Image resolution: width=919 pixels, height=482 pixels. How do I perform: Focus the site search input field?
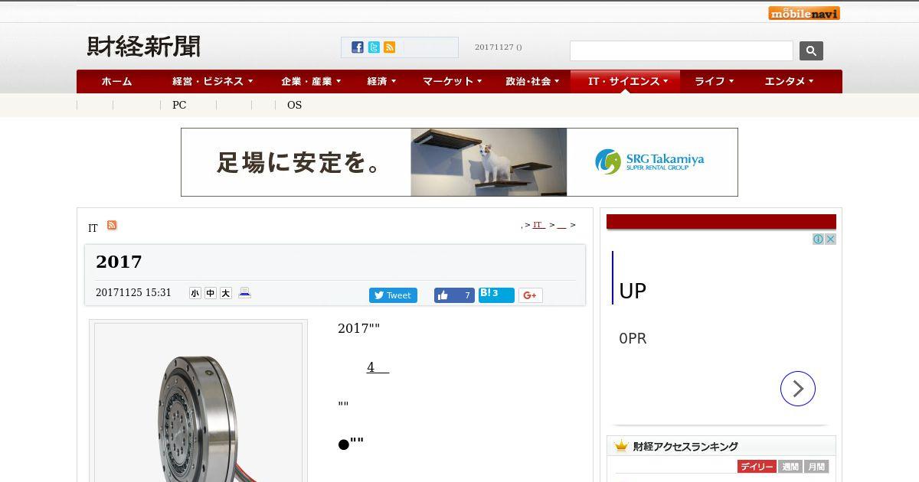point(682,50)
